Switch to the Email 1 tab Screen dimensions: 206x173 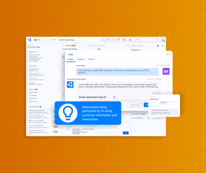(x=91, y=59)
